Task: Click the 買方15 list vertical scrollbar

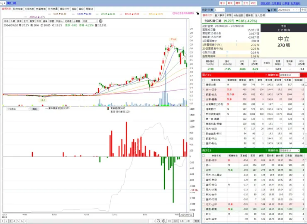Action: [306, 116]
